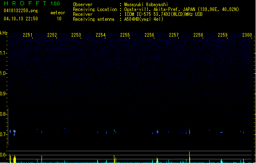
Task: Click the tallest yellow power spike near 2258
Action: [x=190, y=157]
